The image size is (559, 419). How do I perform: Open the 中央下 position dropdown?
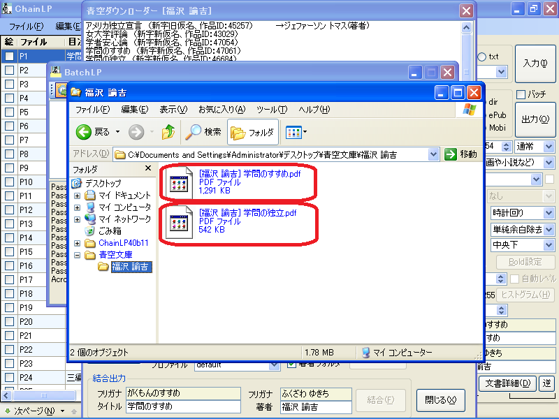click(549, 245)
